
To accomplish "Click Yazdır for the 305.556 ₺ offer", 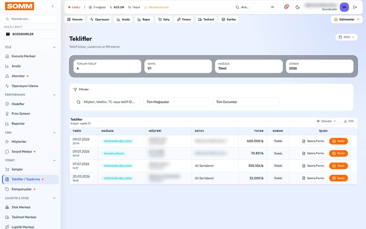I will pos(338,166).
